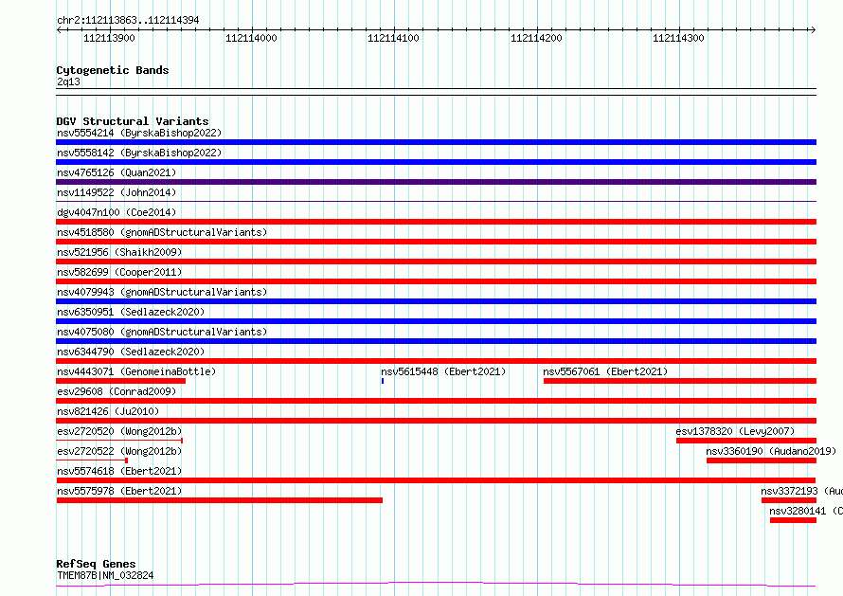Click esv2720522 (Wong2012b) label
The image size is (843, 596).
pyautogui.click(x=119, y=451)
